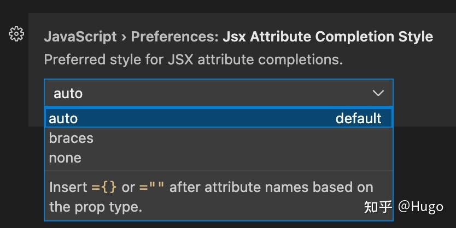This screenshot has height=228, width=456.
Task: Click the '›' separator after JavaScript
Action: point(124,37)
